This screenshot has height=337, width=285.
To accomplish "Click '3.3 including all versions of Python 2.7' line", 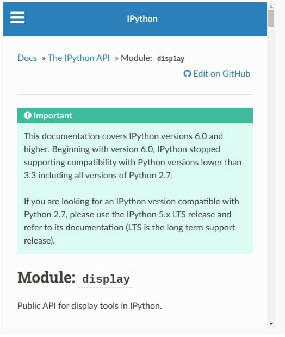I will click(98, 176).
